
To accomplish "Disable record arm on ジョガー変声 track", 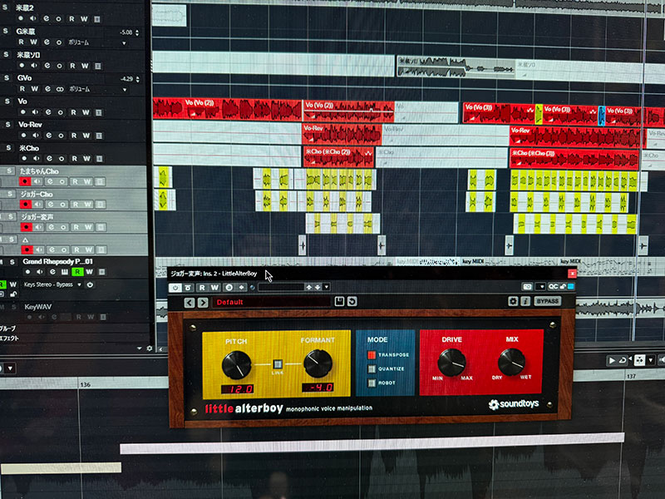I will coord(27,227).
